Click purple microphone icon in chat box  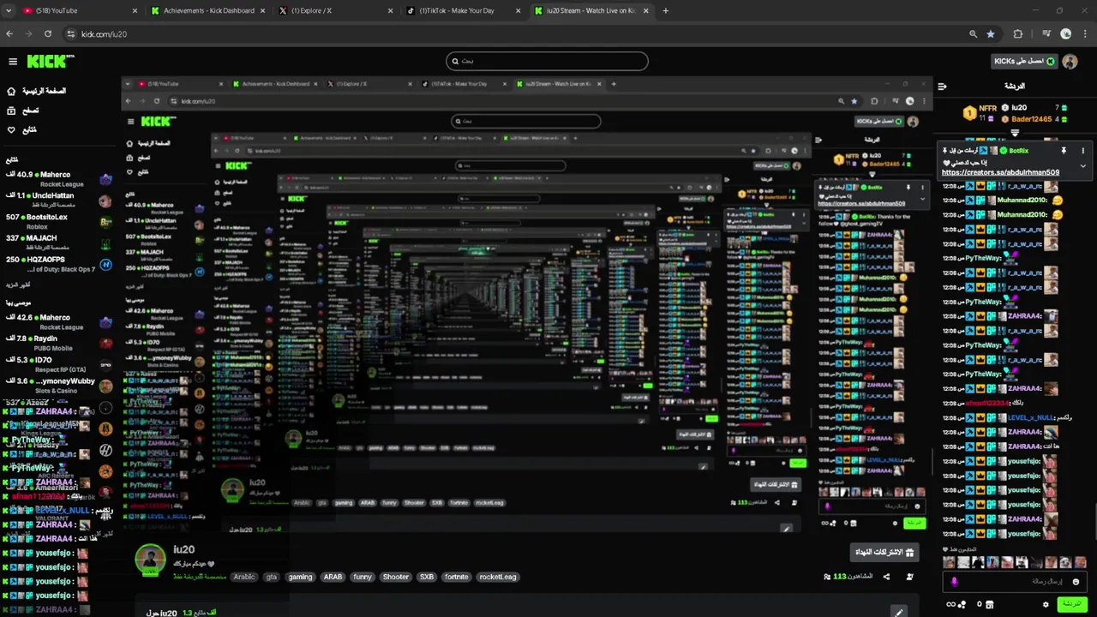(954, 582)
